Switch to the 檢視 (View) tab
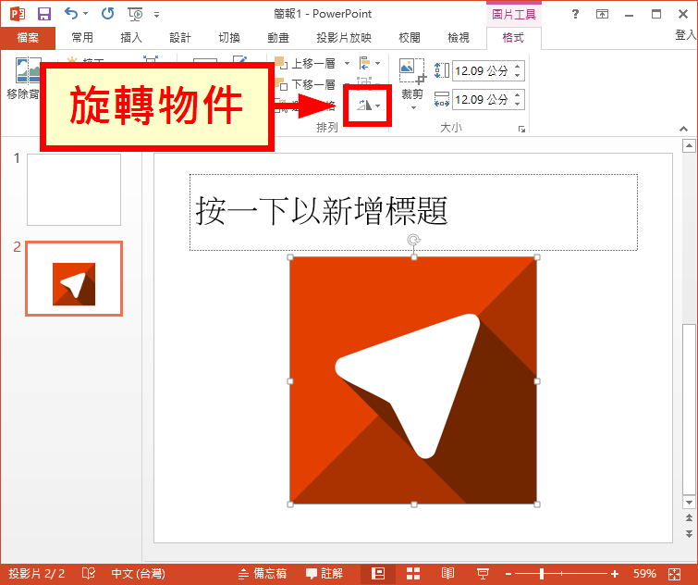Image resolution: width=698 pixels, height=585 pixels. (458, 38)
